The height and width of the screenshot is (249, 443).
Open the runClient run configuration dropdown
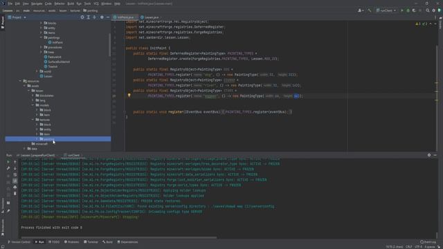point(386,10)
